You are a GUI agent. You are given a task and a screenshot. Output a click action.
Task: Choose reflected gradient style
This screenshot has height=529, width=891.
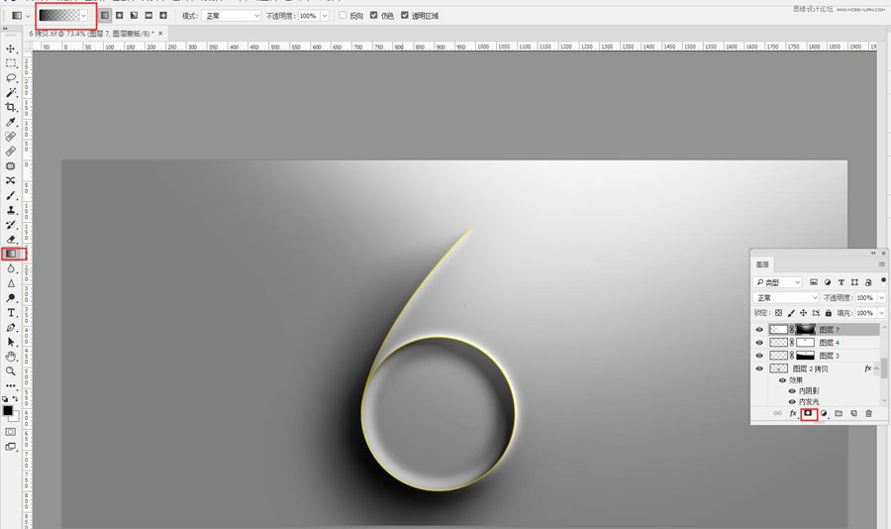click(148, 16)
